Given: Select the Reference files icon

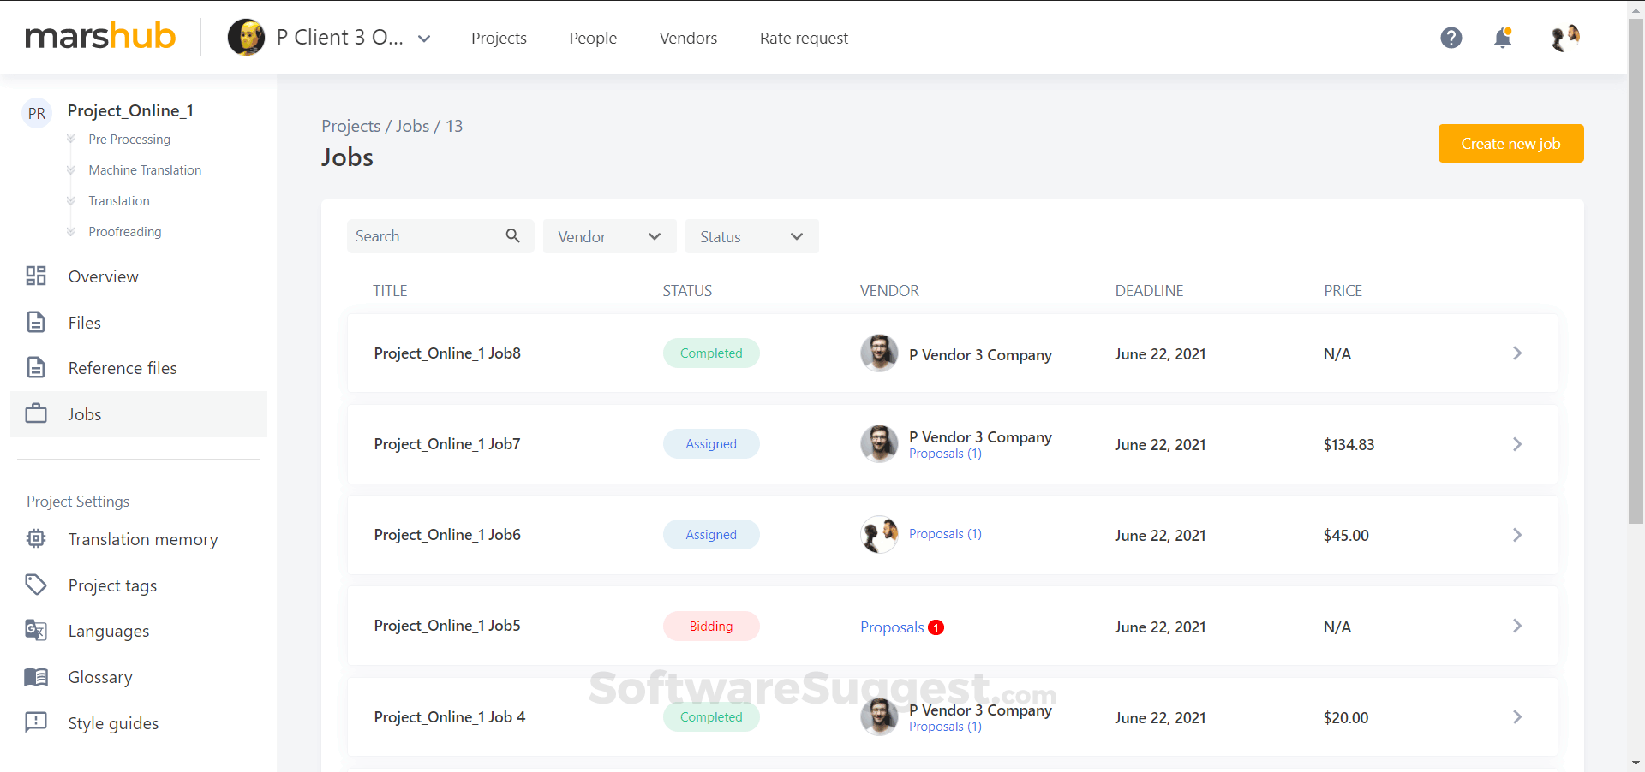Looking at the screenshot, I should pyautogui.click(x=35, y=367).
